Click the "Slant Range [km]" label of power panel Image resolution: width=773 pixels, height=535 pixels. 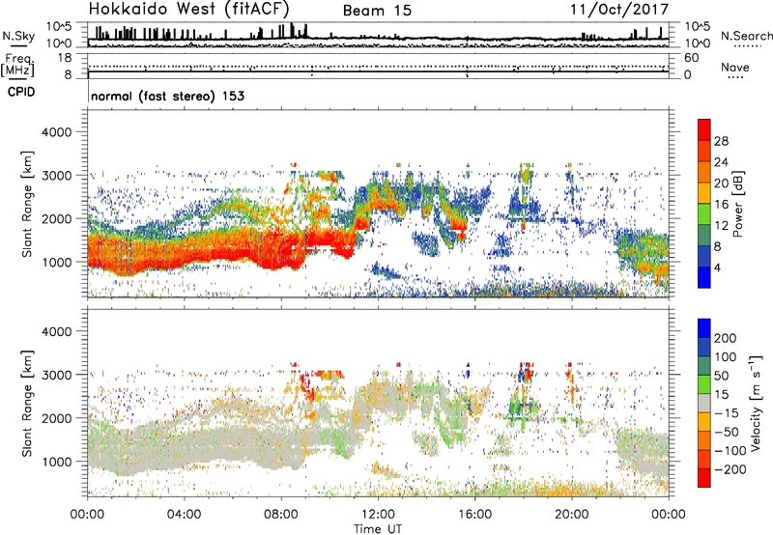27,204
